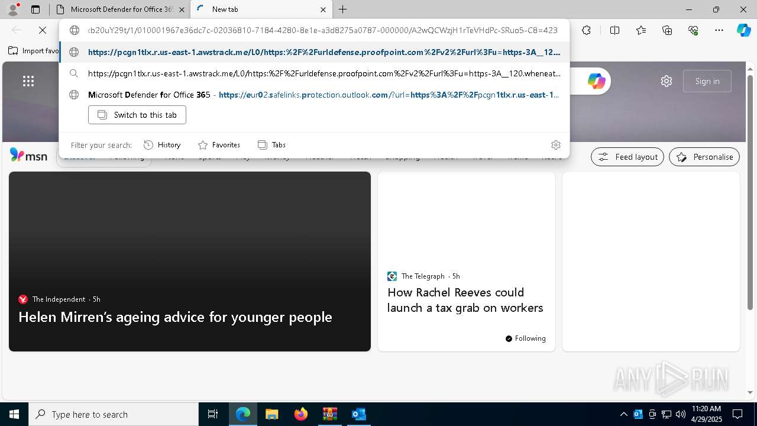Toggle split screen view
757x426 pixels.
[x=614, y=30]
